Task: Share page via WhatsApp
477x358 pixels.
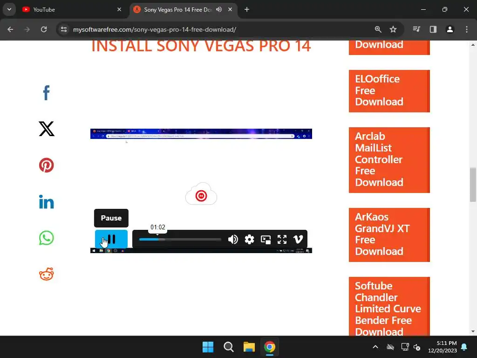Action: [46, 238]
